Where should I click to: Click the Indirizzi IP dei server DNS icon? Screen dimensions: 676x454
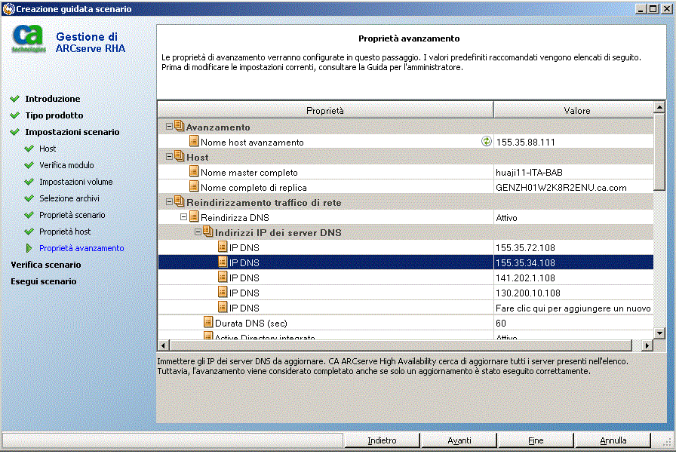click(x=208, y=232)
